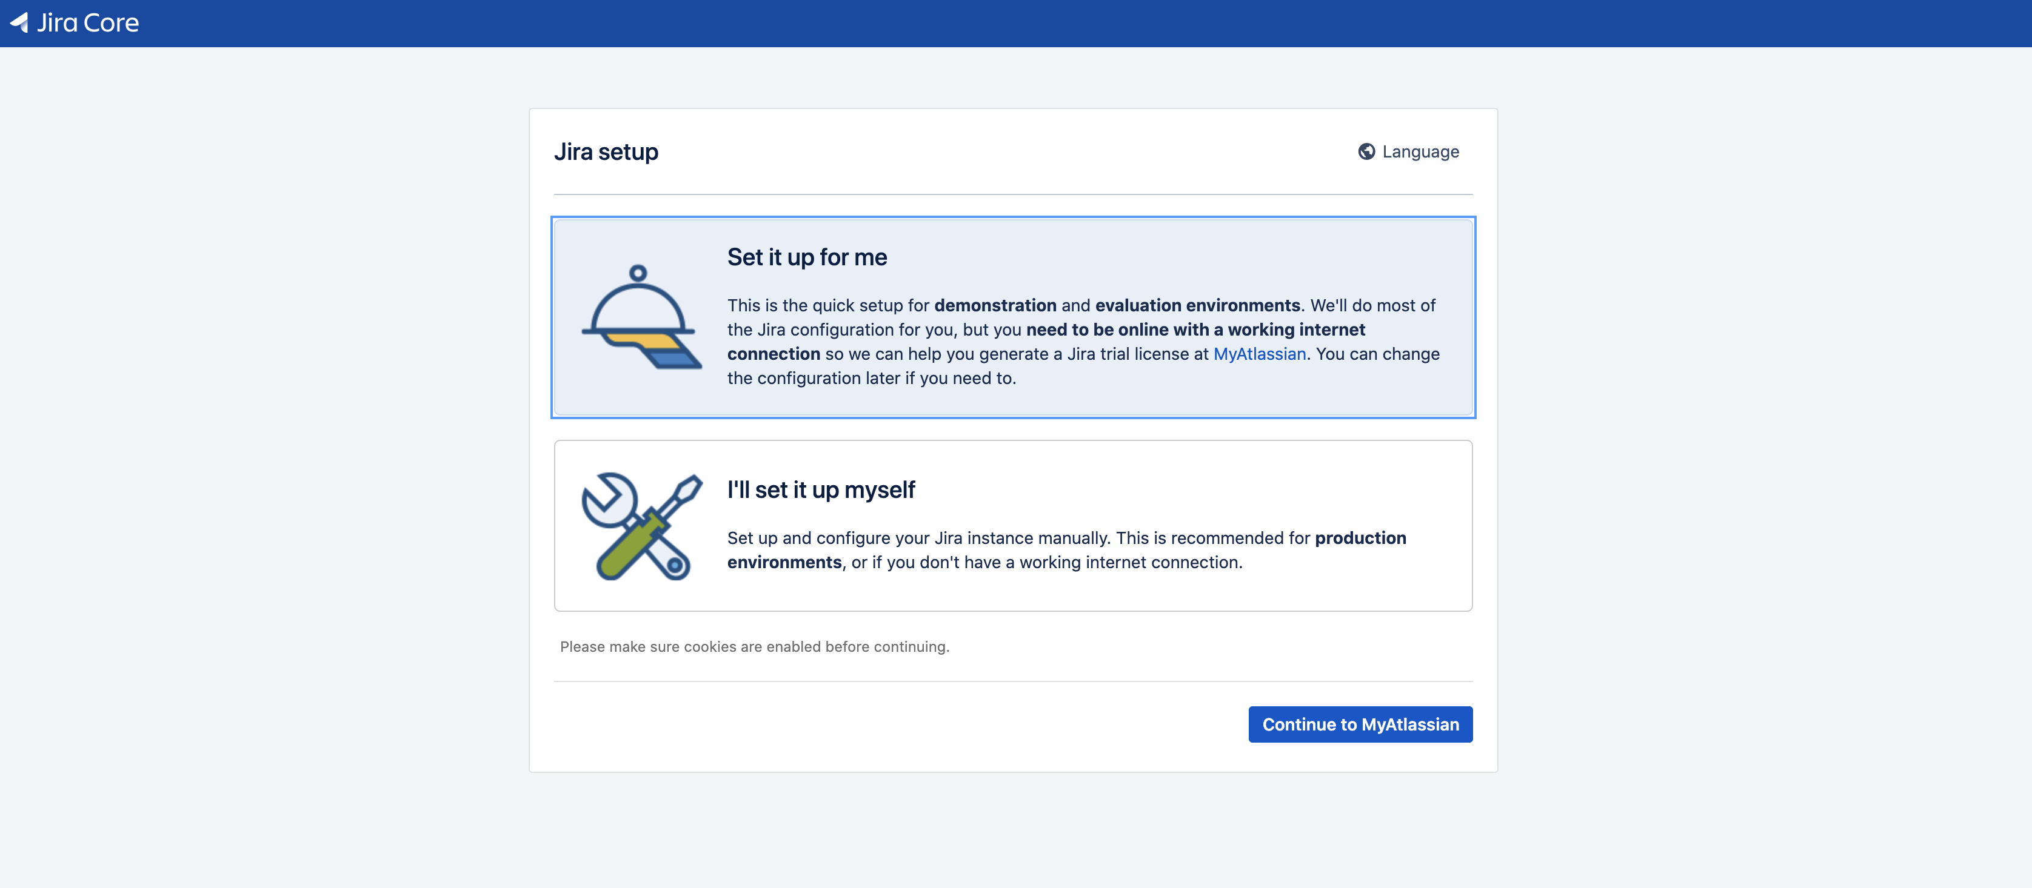
Task: Click the wrench and screwdriver illustration
Action: 641,526
